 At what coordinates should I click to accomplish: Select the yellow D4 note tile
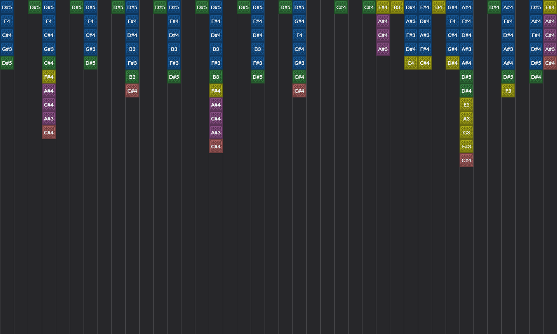click(x=439, y=7)
